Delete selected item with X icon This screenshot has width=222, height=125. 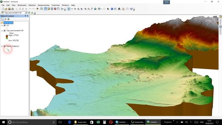[x=26, y=9]
